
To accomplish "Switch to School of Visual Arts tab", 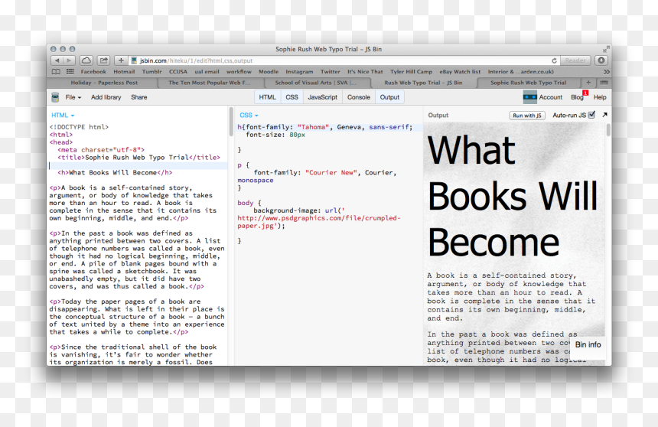I will [315, 83].
